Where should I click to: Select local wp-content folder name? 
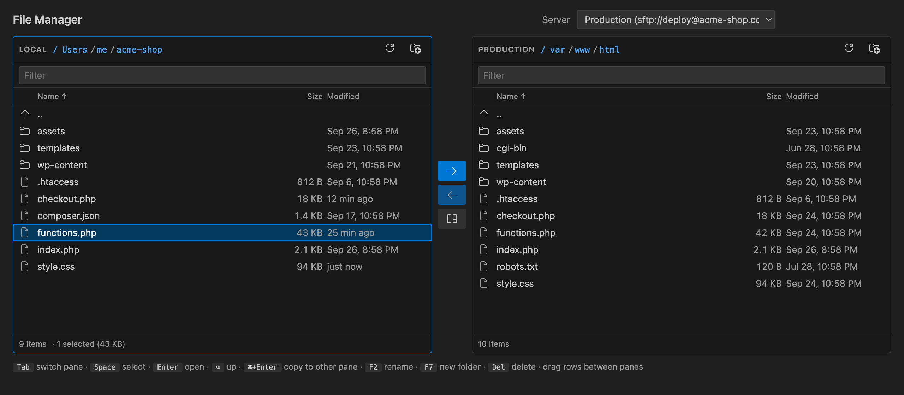click(62, 165)
